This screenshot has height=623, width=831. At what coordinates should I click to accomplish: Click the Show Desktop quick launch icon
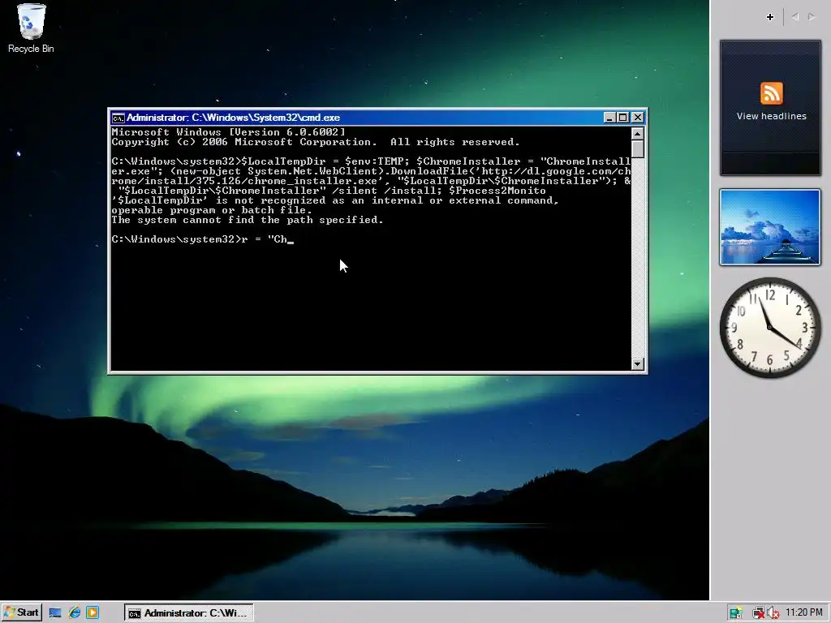(55, 613)
